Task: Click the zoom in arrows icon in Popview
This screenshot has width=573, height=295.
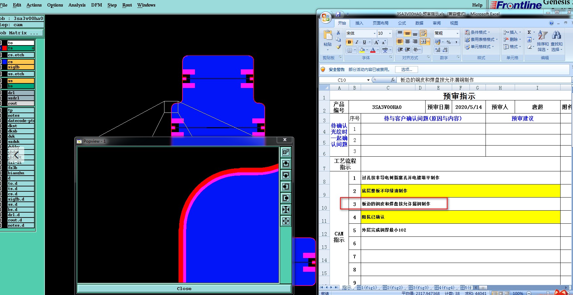Action: click(x=286, y=209)
